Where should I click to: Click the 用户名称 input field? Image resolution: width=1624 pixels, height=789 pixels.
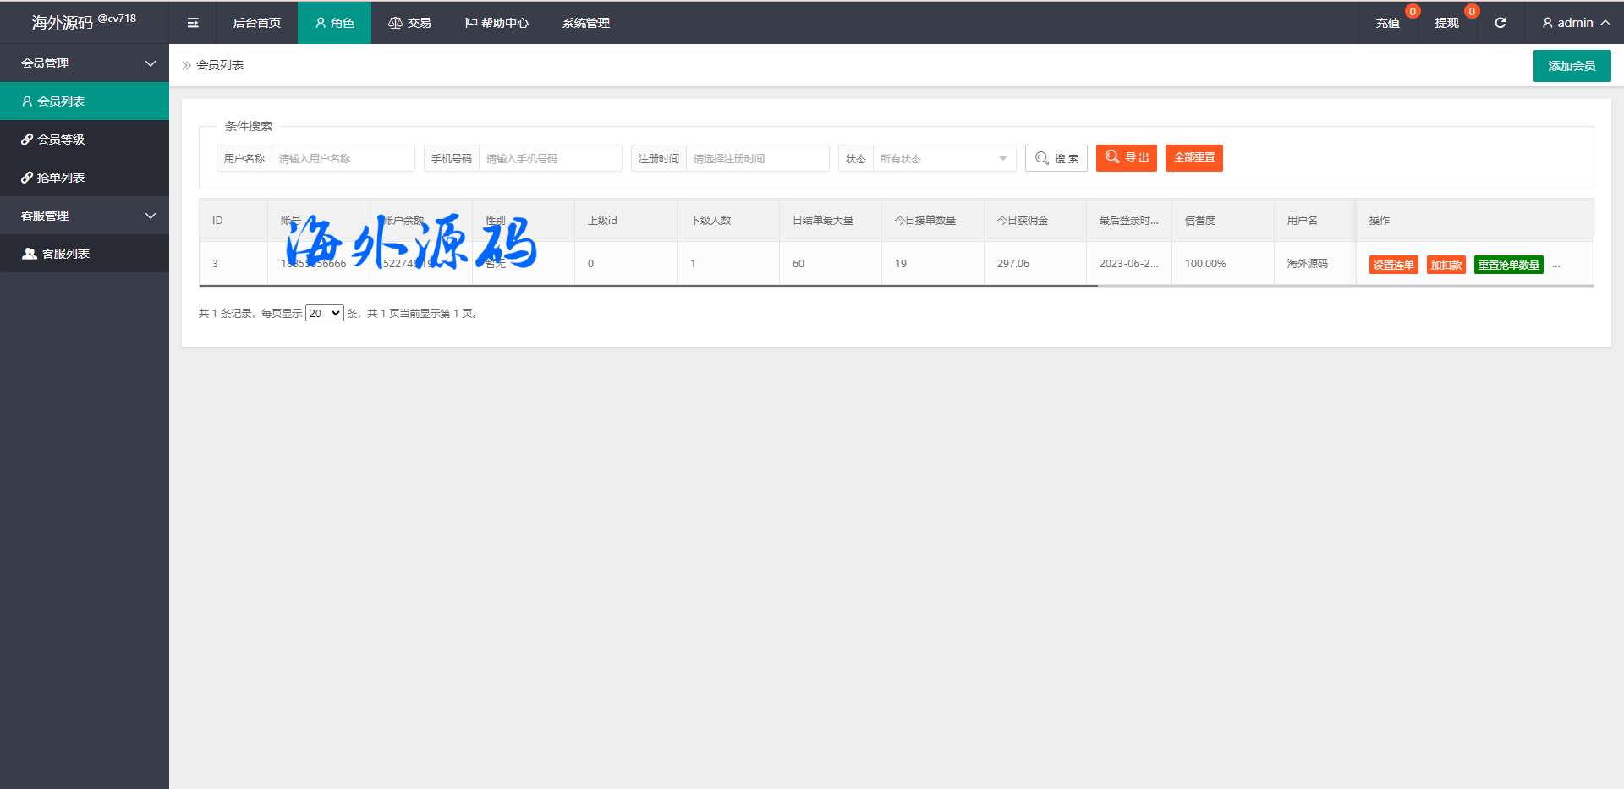click(343, 158)
